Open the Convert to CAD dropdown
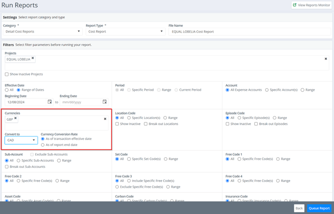The image size is (334, 214). click(21, 140)
